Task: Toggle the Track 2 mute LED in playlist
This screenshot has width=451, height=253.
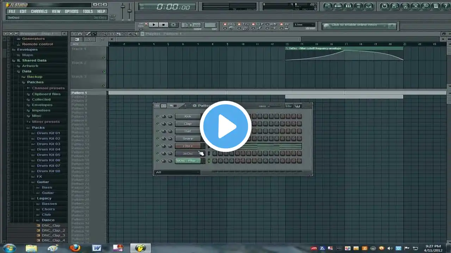Action: [104, 72]
